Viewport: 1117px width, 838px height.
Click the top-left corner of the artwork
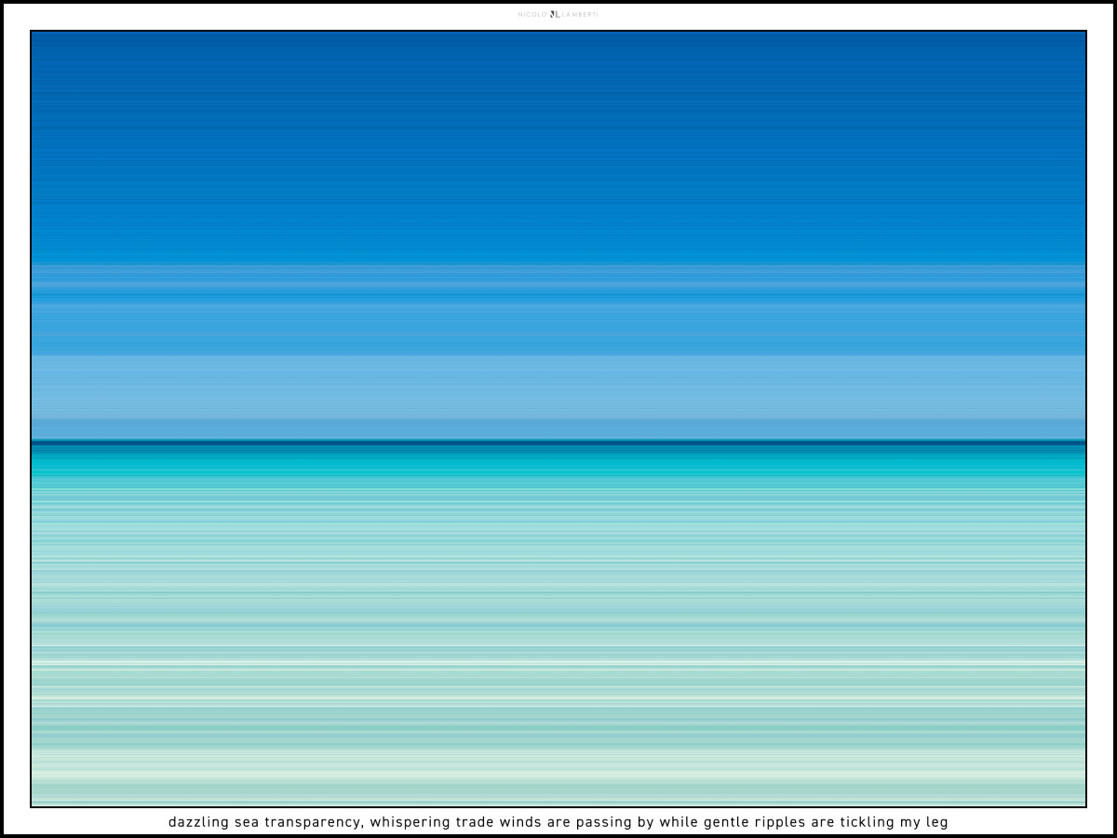click(33, 33)
